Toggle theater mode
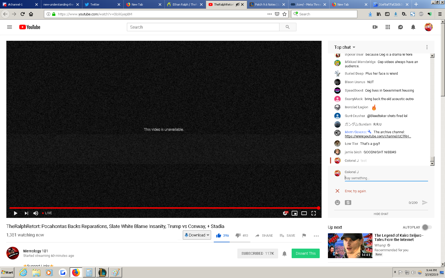This screenshot has height=278, width=445. (304, 213)
